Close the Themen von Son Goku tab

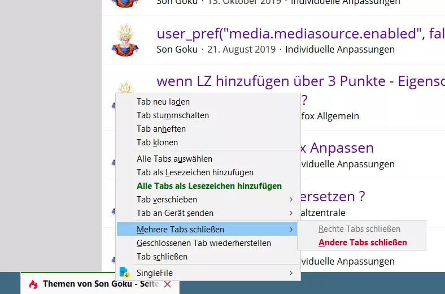[168, 284]
